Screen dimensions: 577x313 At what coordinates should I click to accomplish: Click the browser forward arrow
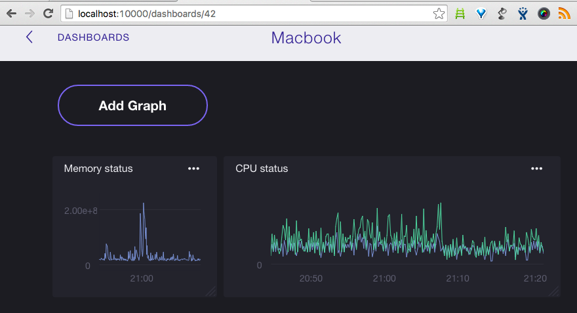tap(30, 14)
